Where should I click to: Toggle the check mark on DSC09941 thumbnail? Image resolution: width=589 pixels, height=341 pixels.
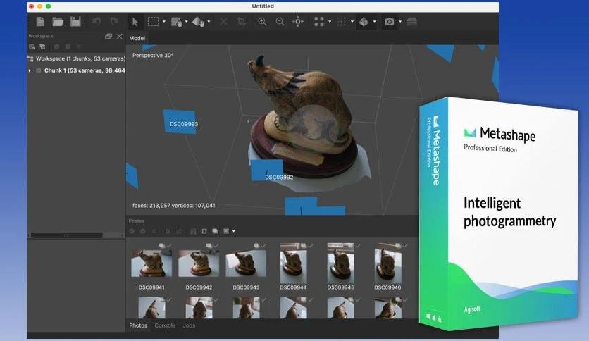(x=169, y=246)
